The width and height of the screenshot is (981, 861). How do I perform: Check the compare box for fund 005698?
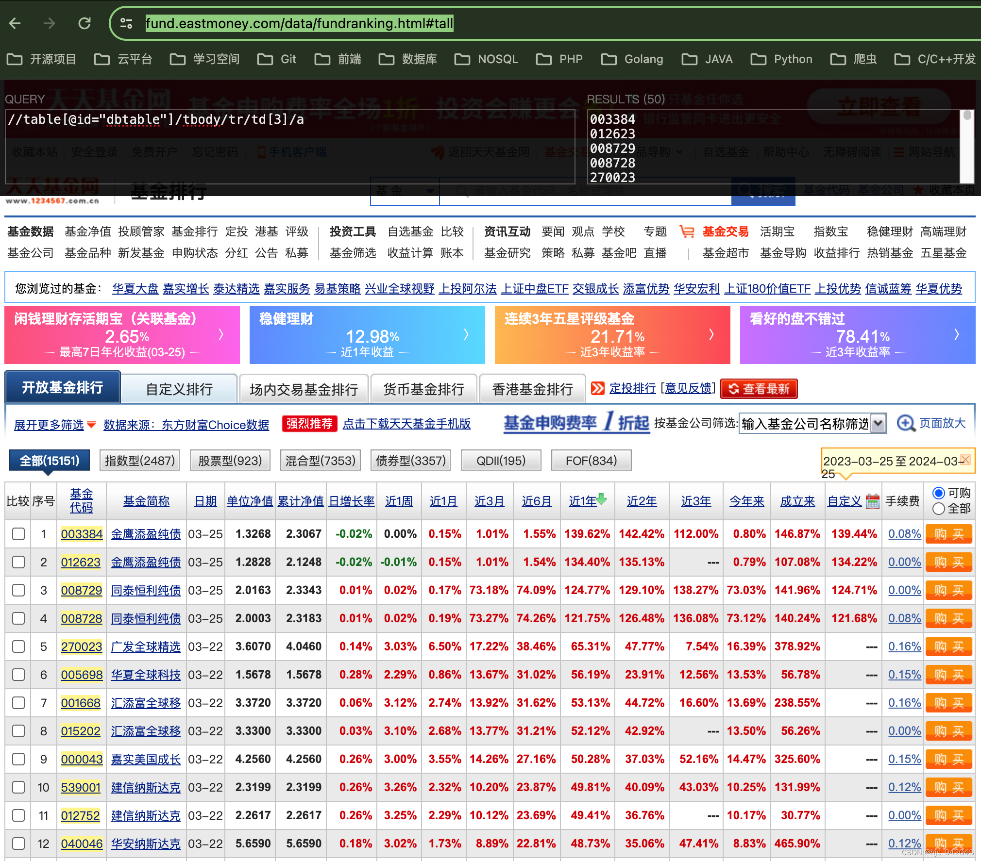[x=18, y=675]
